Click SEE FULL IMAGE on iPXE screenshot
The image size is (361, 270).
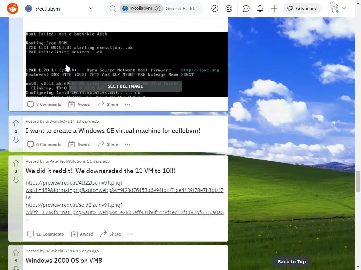125,86
